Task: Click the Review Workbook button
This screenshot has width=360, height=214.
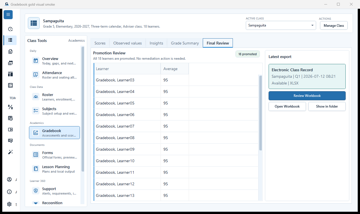Action: coord(307,96)
